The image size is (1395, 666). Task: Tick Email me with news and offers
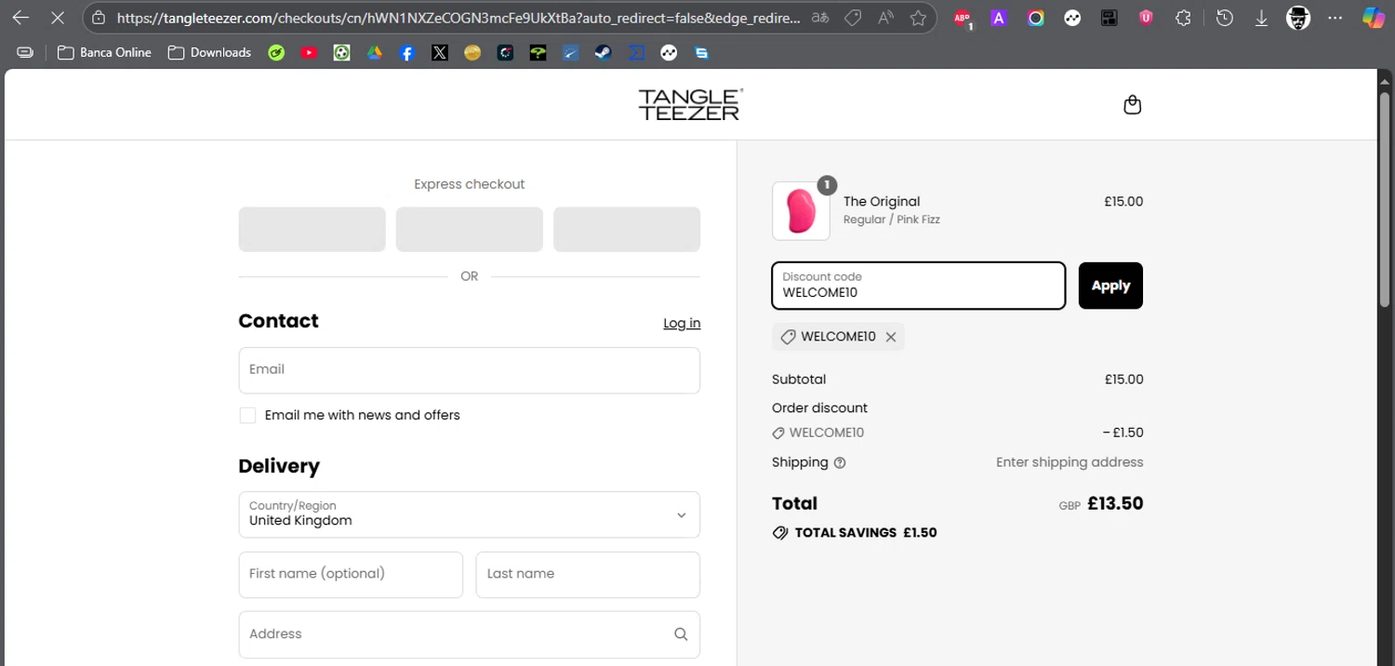click(247, 415)
